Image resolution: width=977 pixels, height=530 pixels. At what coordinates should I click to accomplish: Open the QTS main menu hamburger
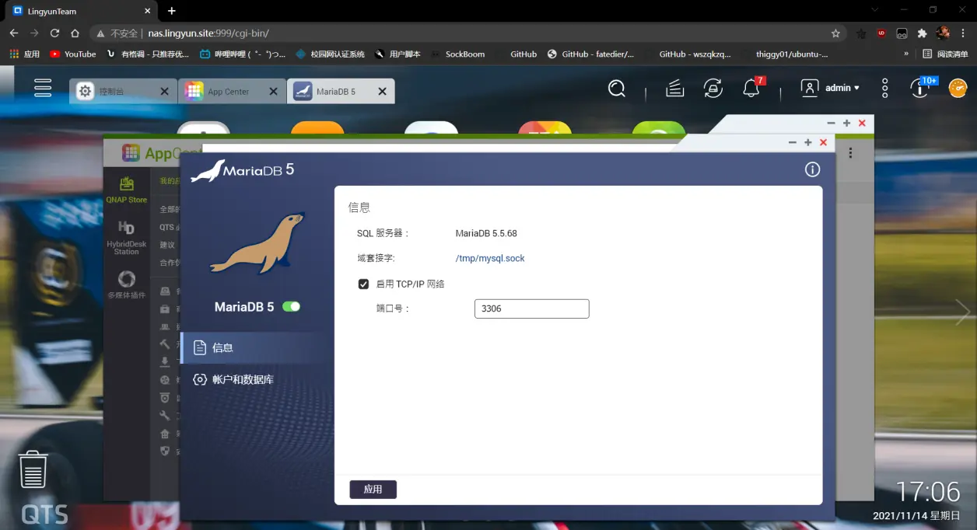(x=43, y=88)
